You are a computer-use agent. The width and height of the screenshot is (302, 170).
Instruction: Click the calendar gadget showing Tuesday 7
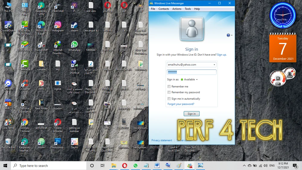[x=283, y=47]
